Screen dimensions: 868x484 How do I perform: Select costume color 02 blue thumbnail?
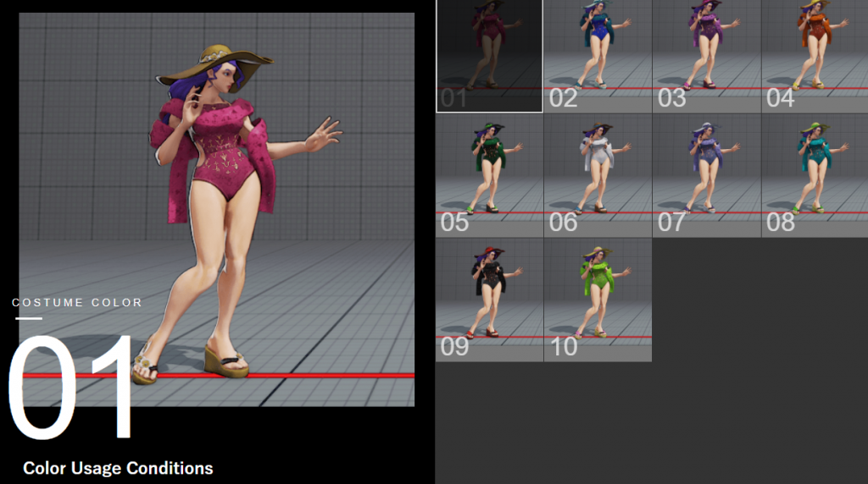pos(598,57)
